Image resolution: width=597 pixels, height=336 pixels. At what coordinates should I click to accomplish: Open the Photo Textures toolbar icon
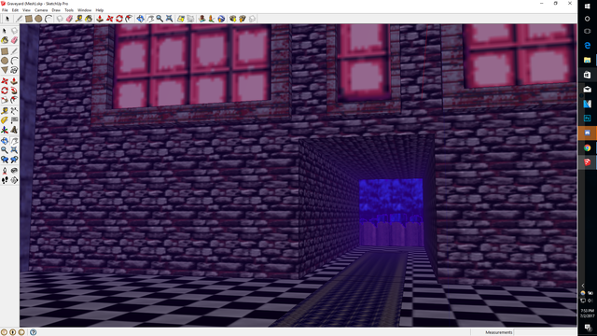point(212,19)
